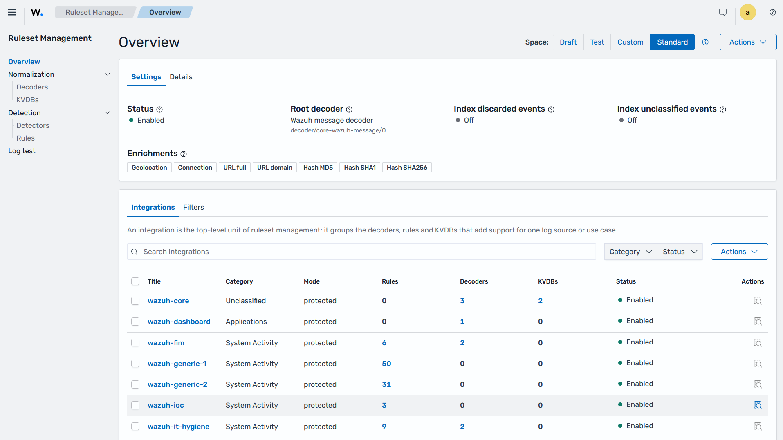
Task: Click the Wazuh logo icon
Action: coord(37,12)
